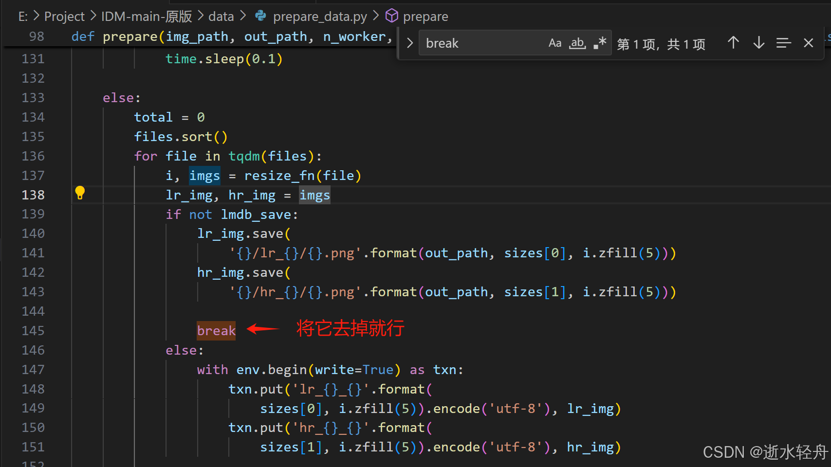Toggle Use Regular Expression option

coord(600,43)
